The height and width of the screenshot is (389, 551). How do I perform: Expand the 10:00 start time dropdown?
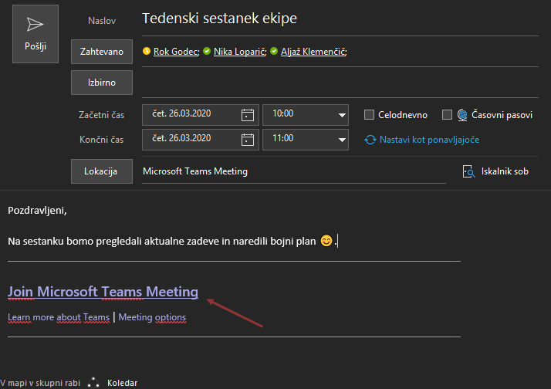[342, 115]
